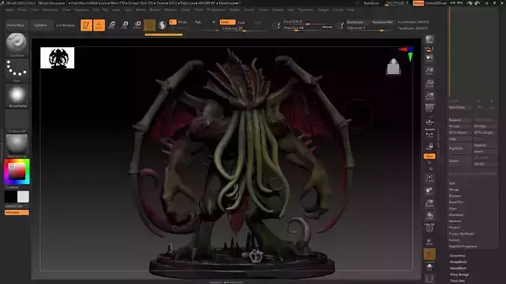Open the Zplugin menu
The width and height of the screenshot is (506, 284).
point(323,10)
